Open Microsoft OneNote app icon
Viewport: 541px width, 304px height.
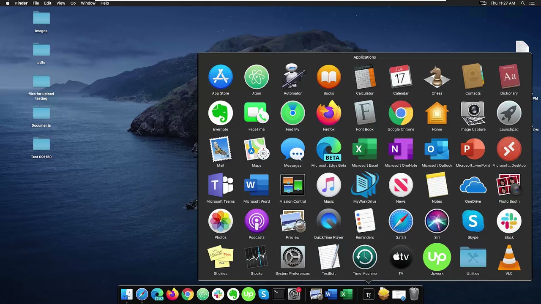[401, 149]
